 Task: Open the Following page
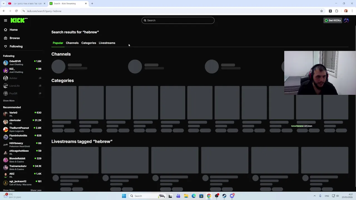(x=16, y=46)
